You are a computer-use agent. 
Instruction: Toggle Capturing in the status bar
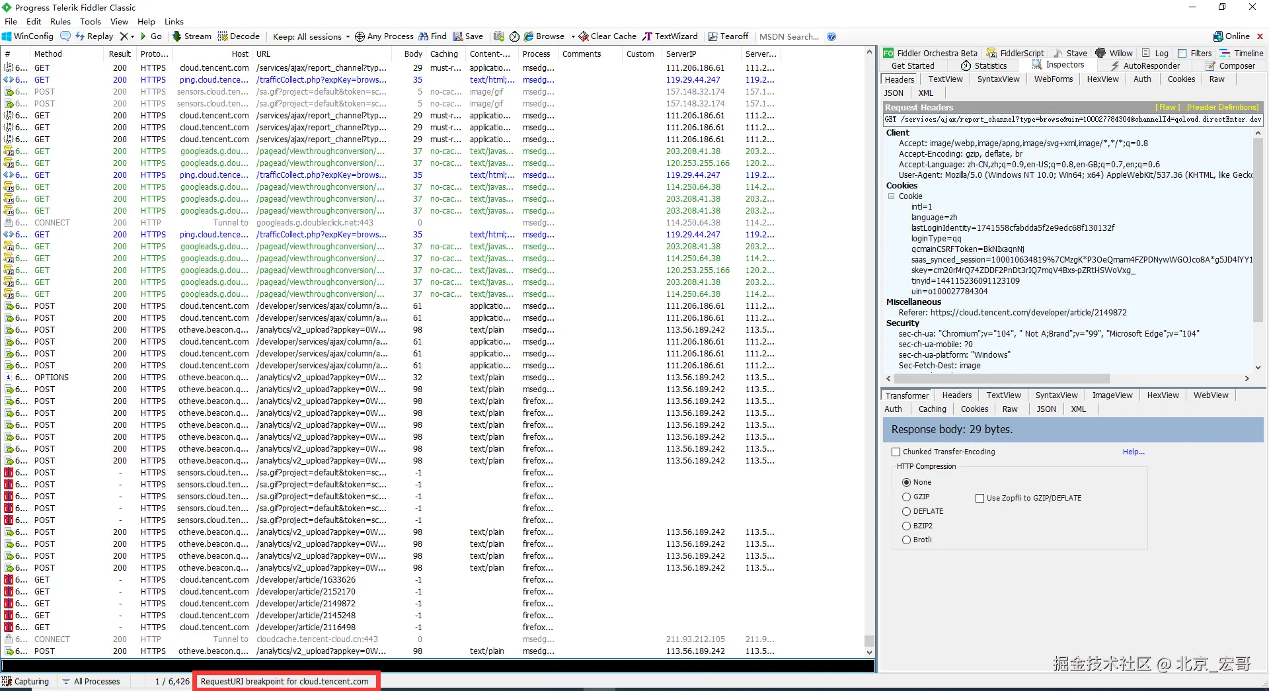point(26,681)
